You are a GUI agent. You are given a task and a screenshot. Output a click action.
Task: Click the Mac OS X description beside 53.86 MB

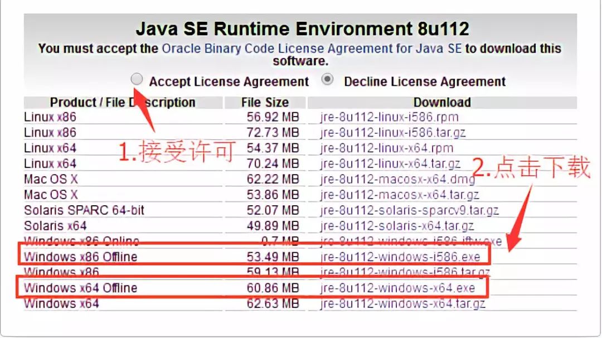(51, 195)
